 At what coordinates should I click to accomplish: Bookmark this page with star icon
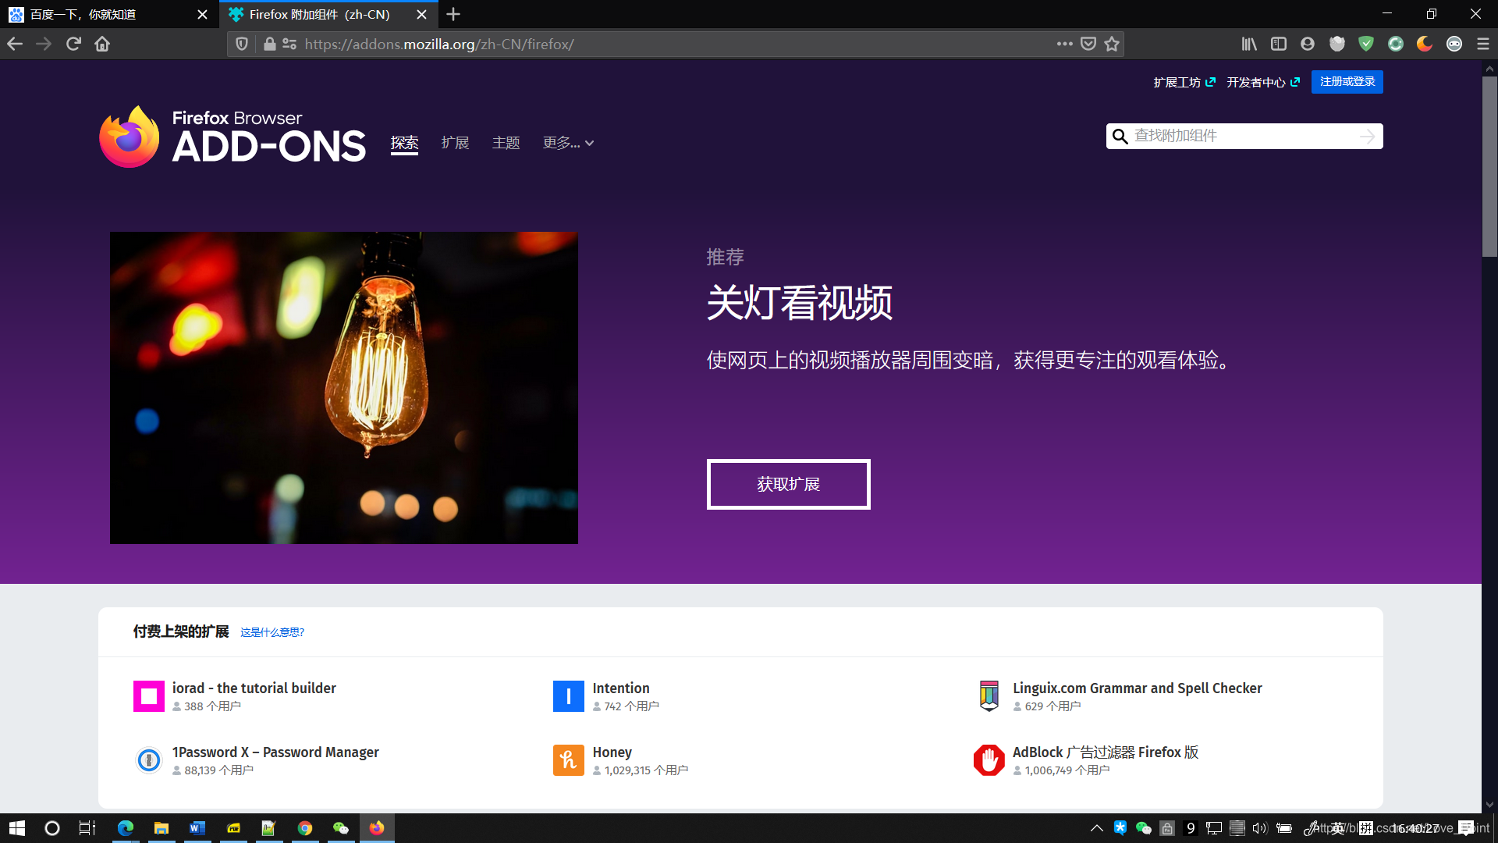click(1112, 44)
